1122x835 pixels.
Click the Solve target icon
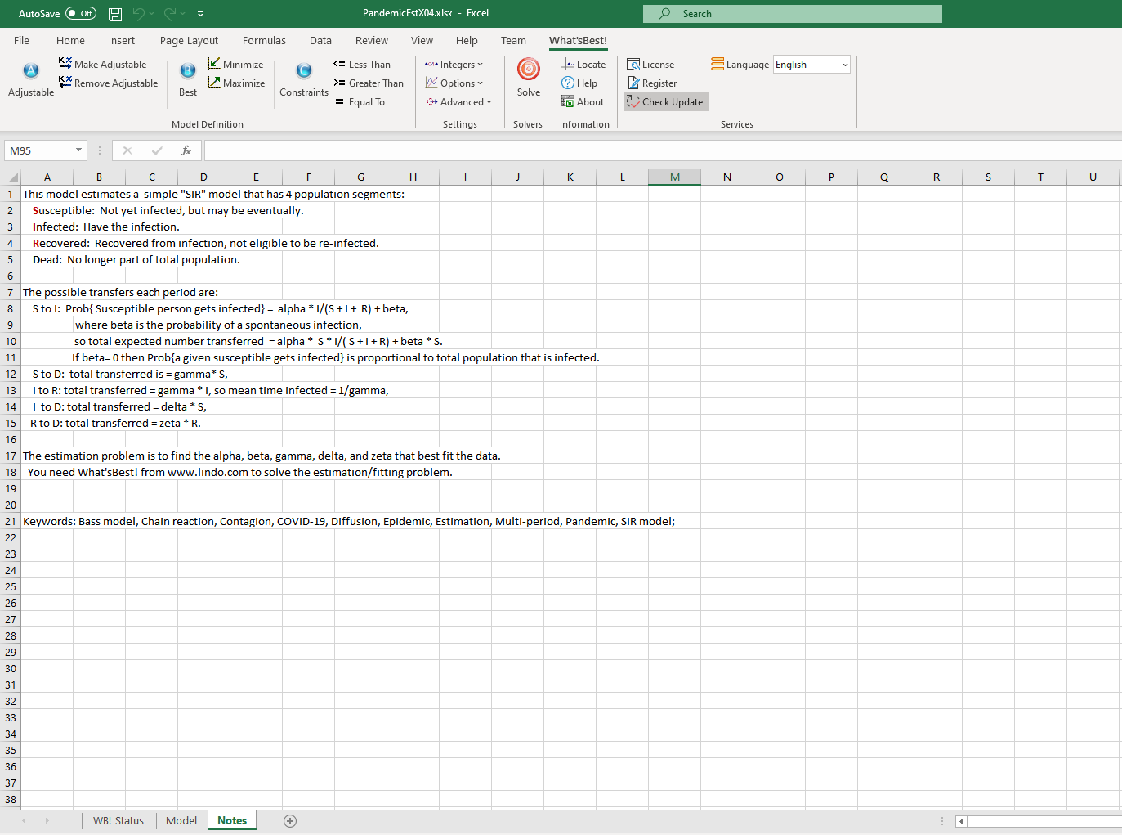[528, 70]
